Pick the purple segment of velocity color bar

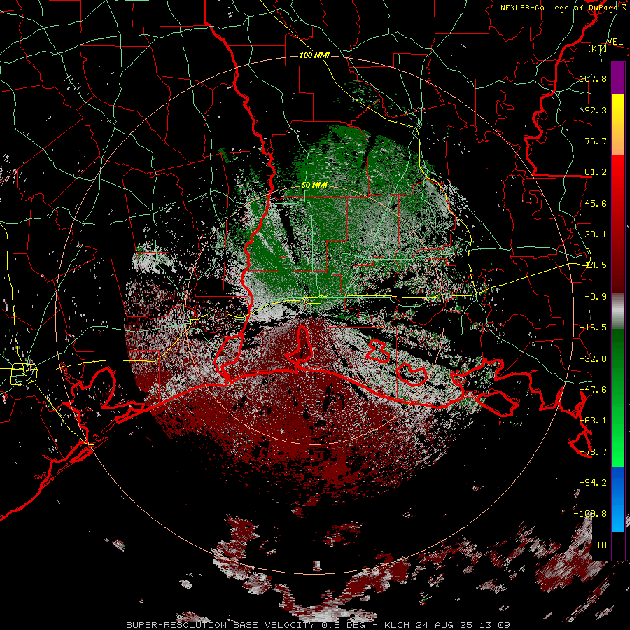[x=618, y=78]
